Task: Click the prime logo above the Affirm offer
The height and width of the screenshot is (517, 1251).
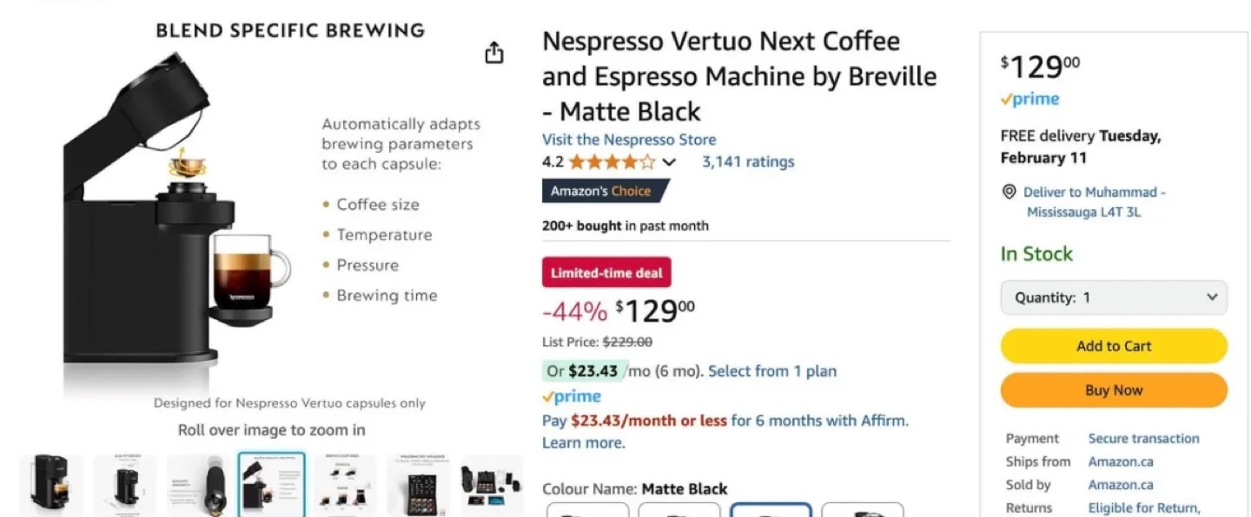Action: click(571, 396)
